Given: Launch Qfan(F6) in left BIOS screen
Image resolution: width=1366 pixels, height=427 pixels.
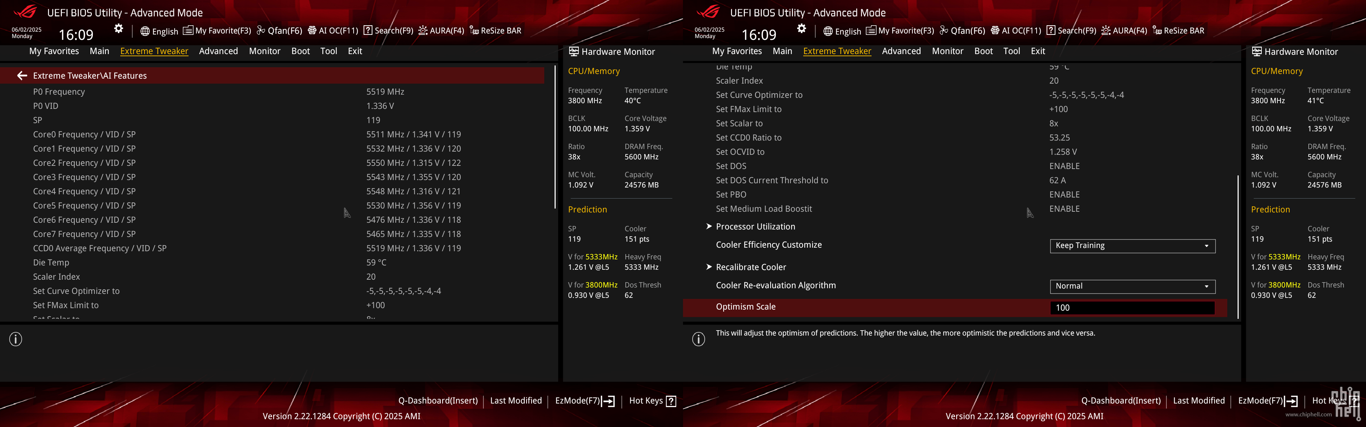Looking at the screenshot, I should pyautogui.click(x=280, y=31).
